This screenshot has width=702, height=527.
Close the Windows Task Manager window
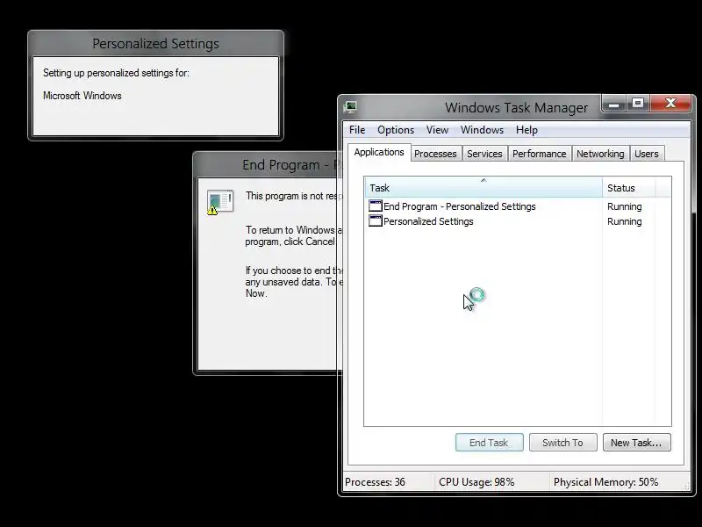pyautogui.click(x=670, y=104)
